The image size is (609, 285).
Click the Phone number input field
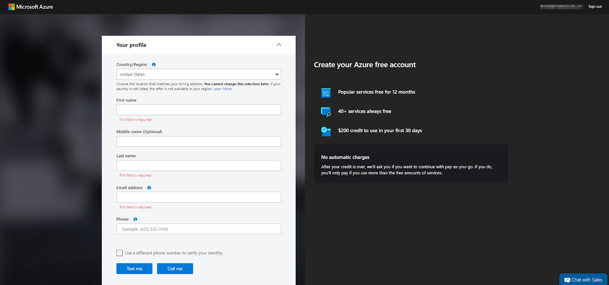(x=199, y=229)
